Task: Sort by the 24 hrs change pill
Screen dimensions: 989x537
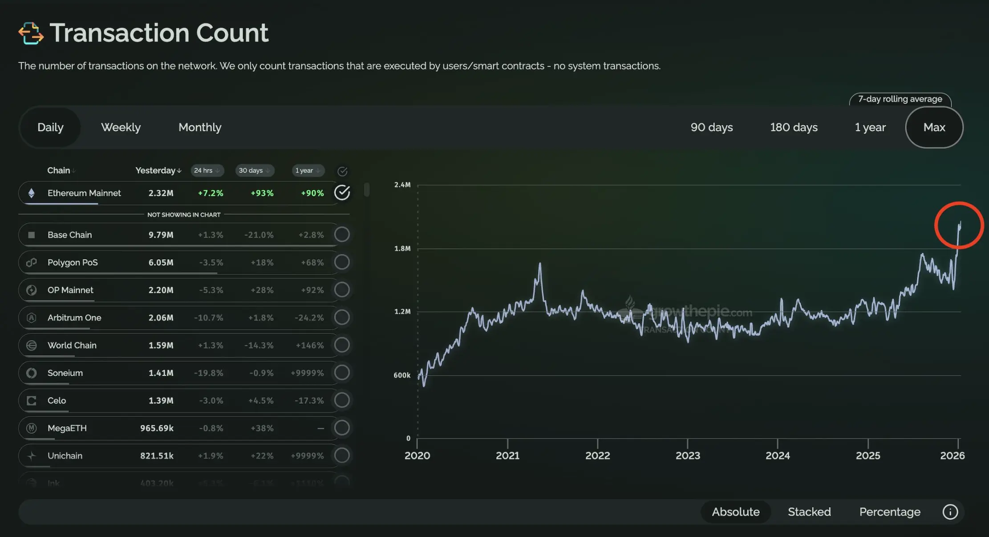Action: coord(207,171)
